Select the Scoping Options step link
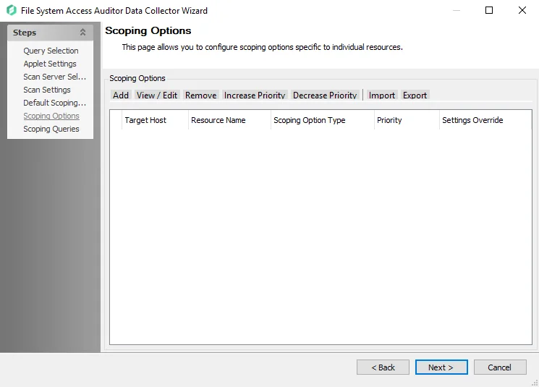This screenshot has width=539, height=387. tap(51, 116)
